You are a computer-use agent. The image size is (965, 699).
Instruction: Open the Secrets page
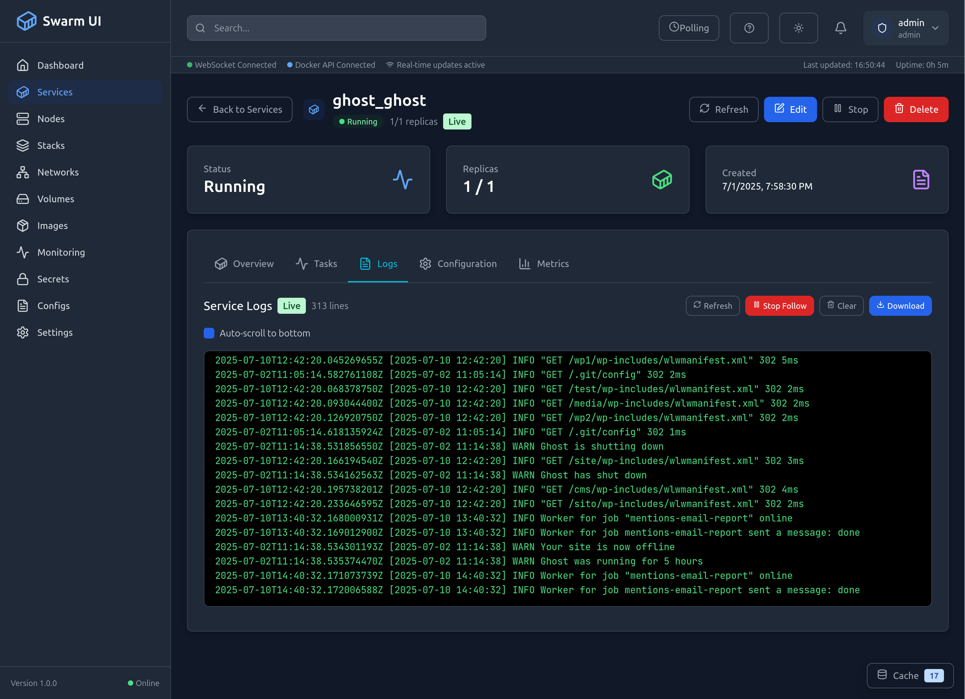85,279
